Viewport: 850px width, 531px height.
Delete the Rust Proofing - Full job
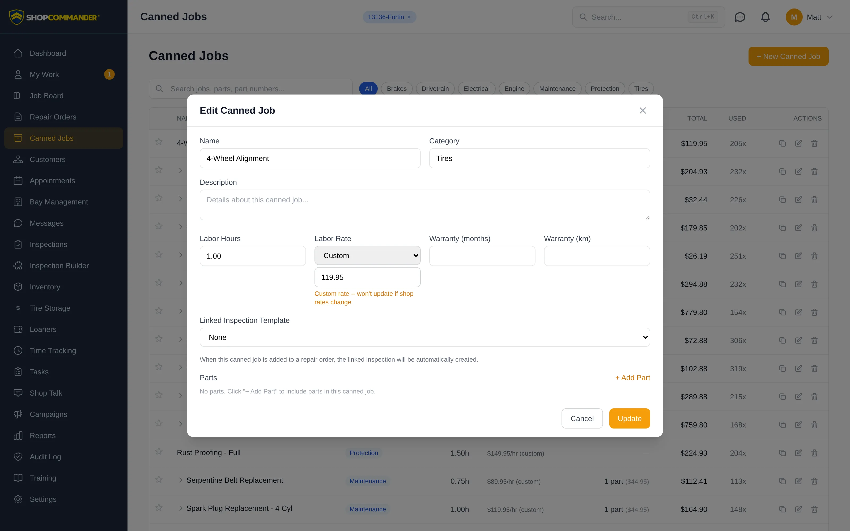[x=814, y=453]
